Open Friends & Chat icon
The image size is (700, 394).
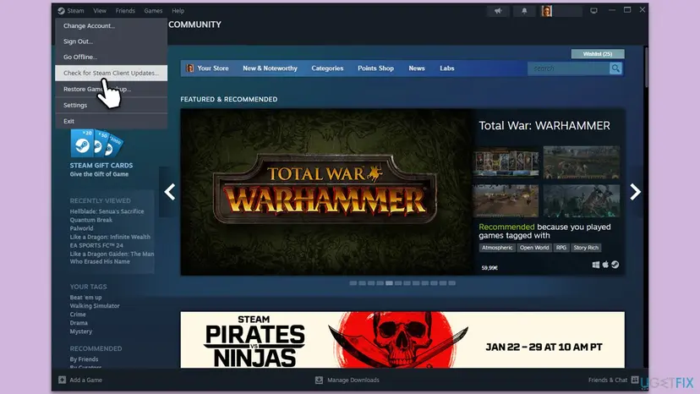635,380
